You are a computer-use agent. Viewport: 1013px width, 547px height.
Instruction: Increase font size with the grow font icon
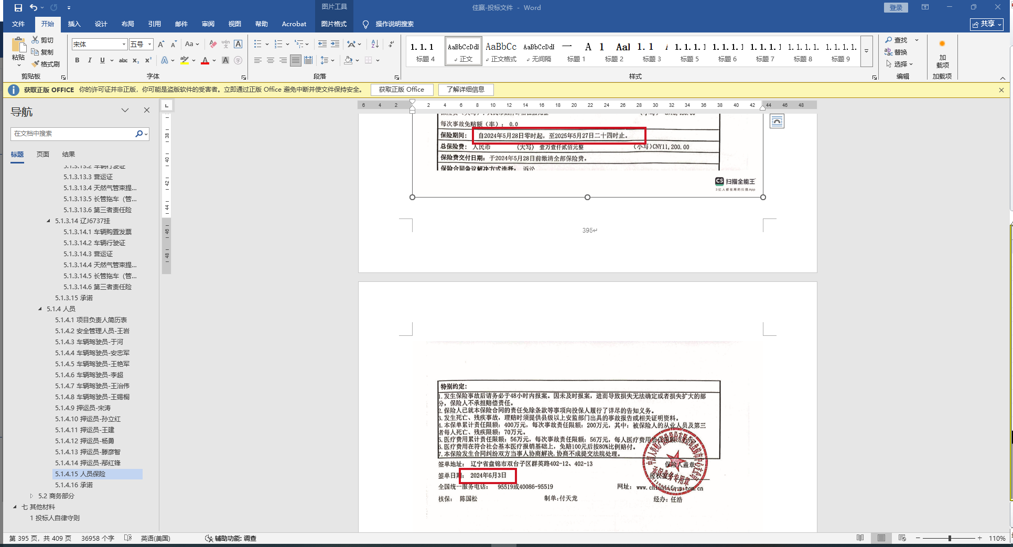(161, 44)
